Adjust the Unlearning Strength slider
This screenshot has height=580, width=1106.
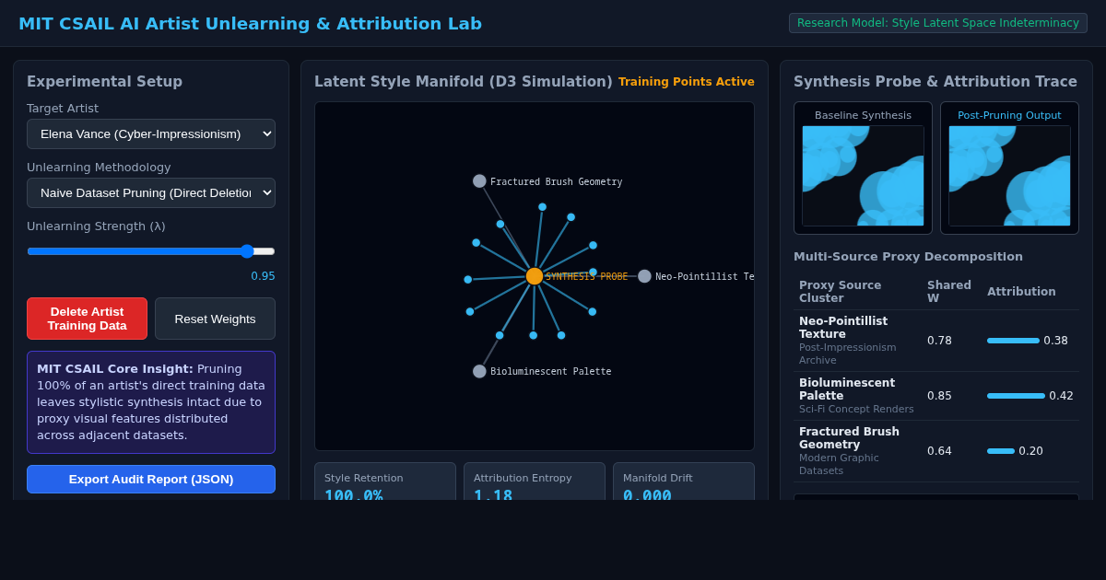pos(151,250)
